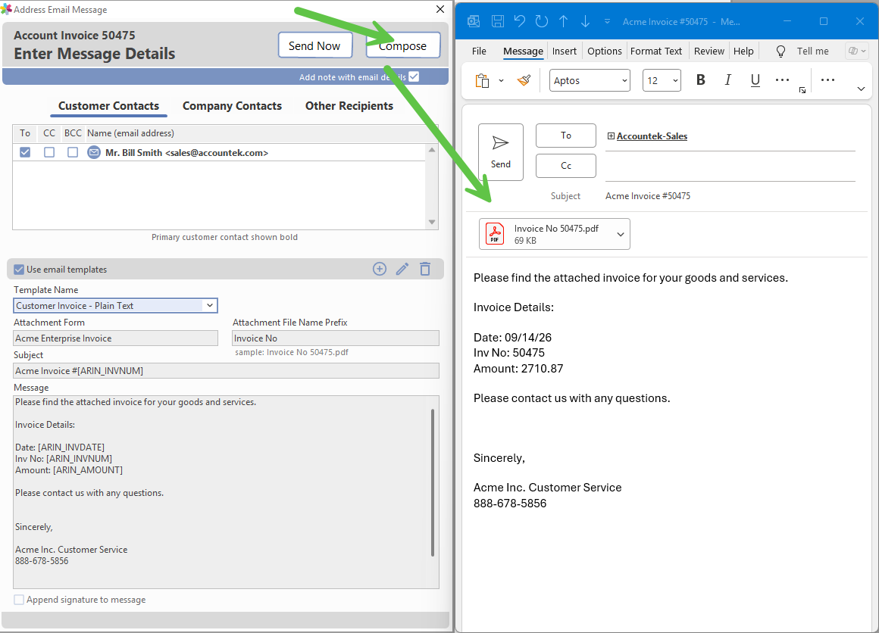Click the Send button in Outlook message
The width and height of the screenshot is (879, 633).
click(x=501, y=151)
